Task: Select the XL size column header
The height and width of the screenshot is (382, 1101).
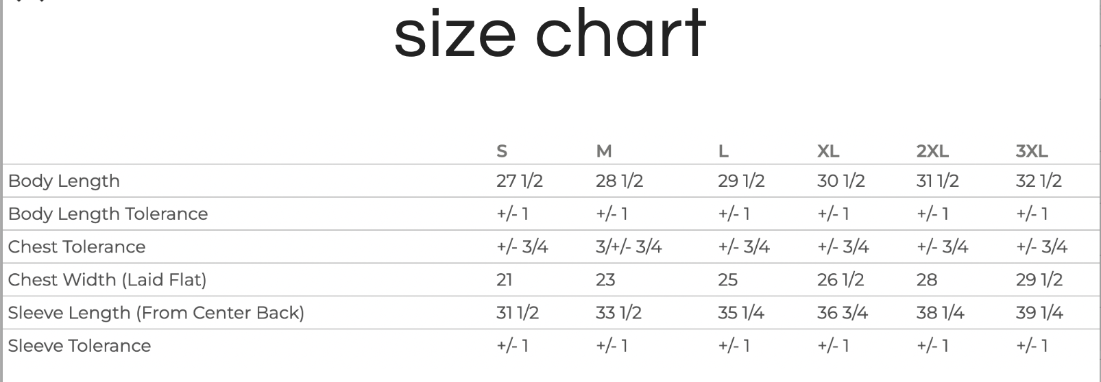Action: click(x=828, y=151)
